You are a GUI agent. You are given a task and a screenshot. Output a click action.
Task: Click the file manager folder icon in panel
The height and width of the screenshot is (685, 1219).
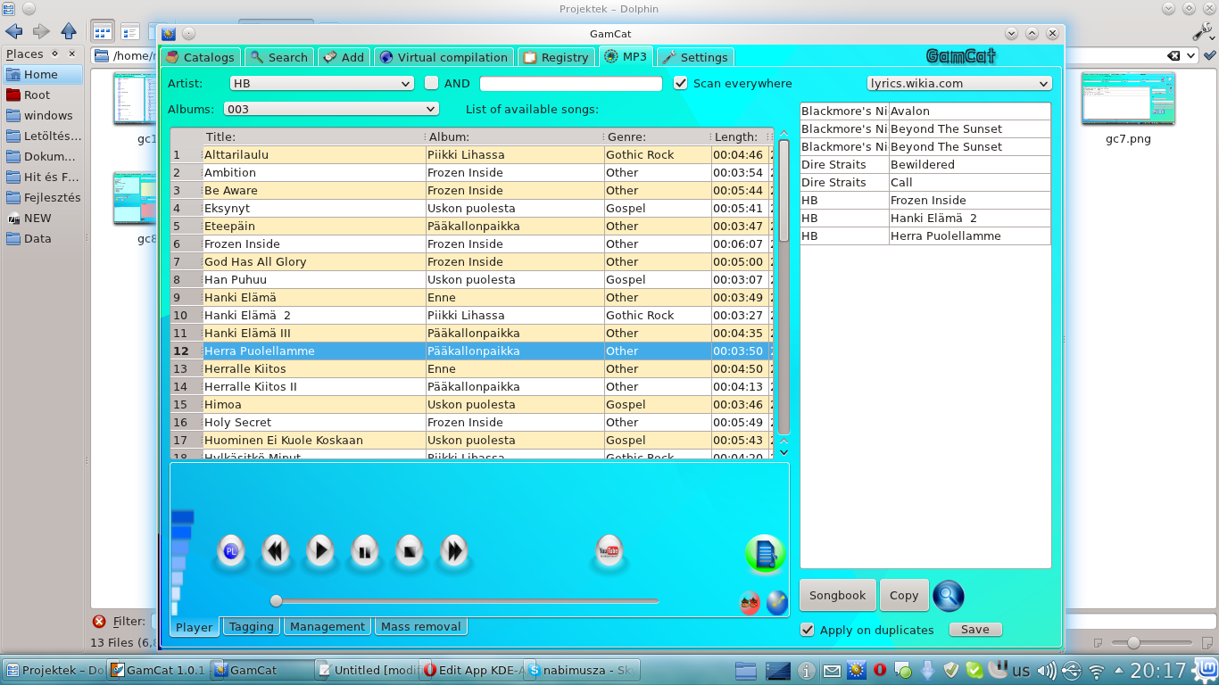[x=746, y=670]
